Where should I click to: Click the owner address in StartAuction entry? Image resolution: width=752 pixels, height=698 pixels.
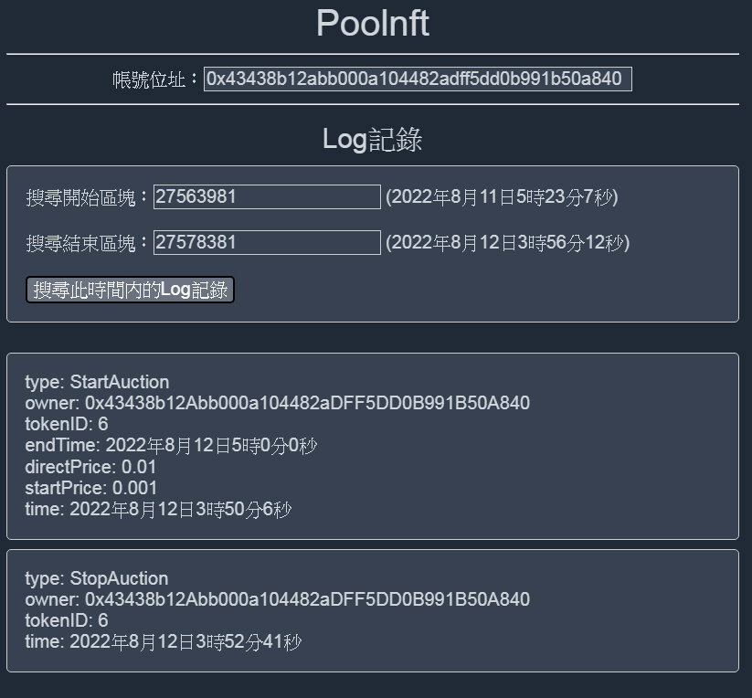click(x=307, y=403)
